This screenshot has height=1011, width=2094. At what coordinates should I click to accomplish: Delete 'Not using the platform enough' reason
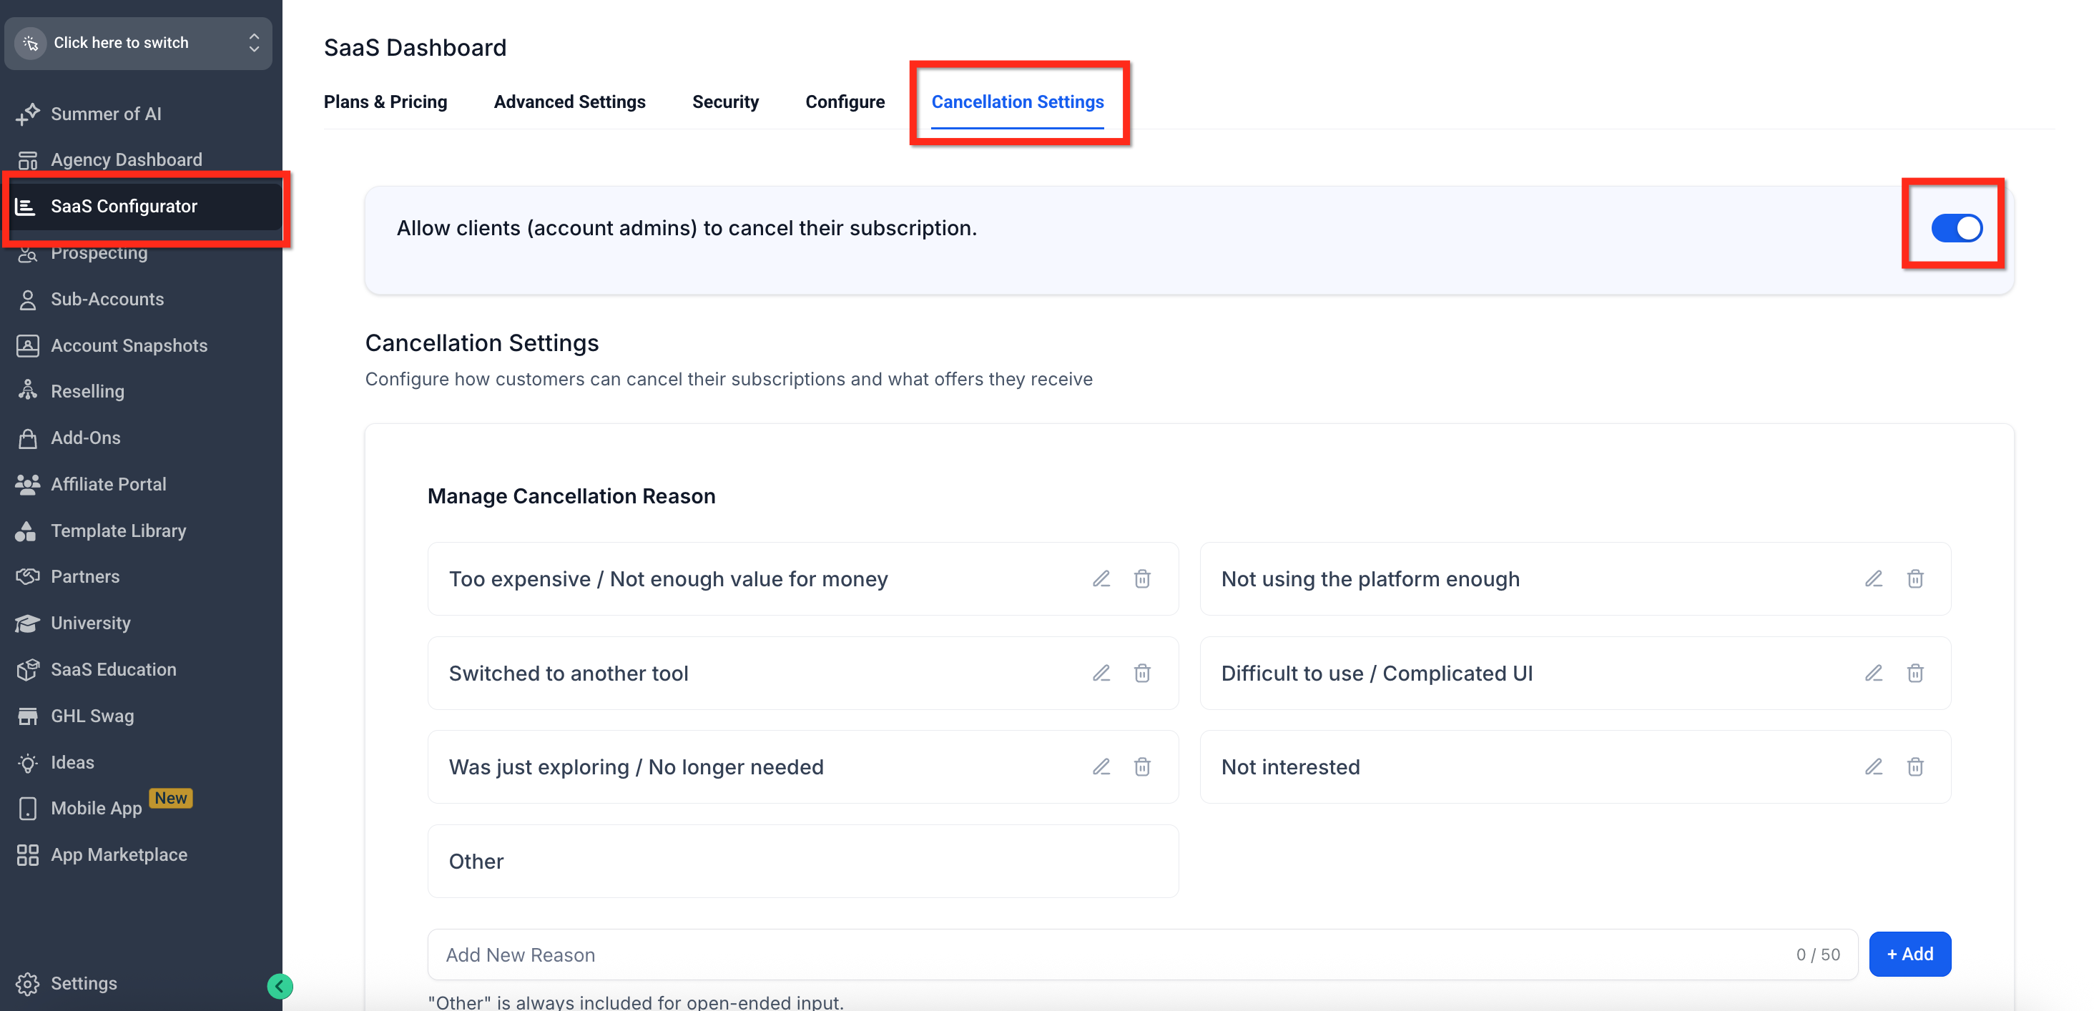pos(1914,578)
